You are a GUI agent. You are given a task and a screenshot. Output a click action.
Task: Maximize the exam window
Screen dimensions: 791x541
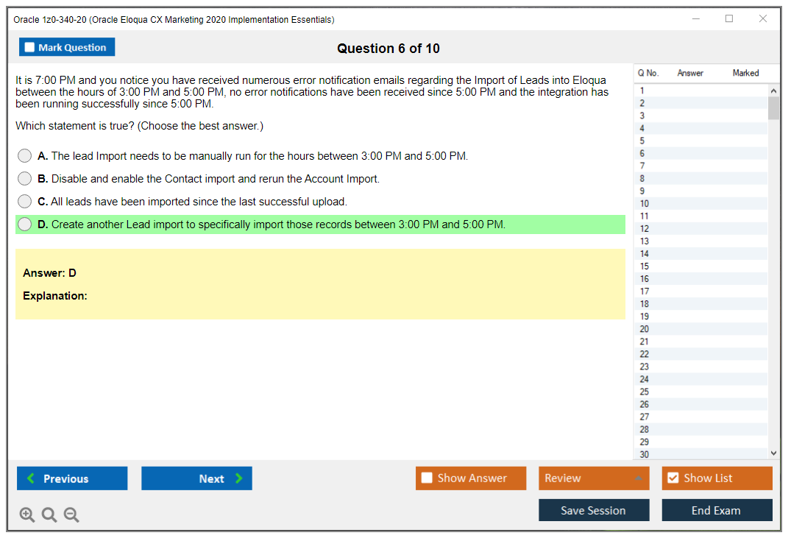(x=728, y=19)
